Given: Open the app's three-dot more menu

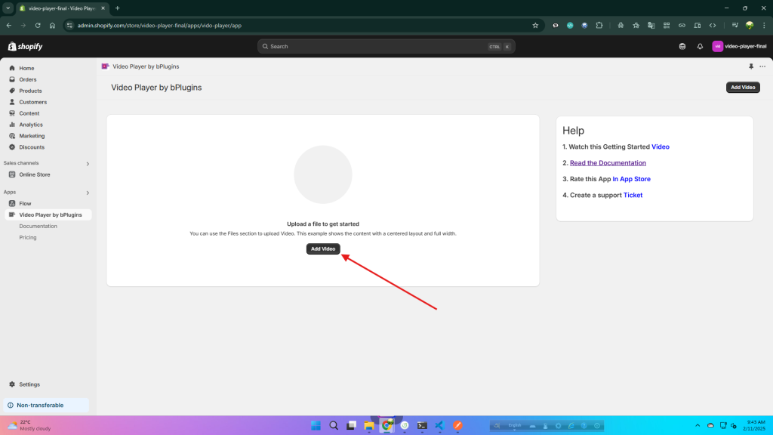Looking at the screenshot, I should coord(762,66).
